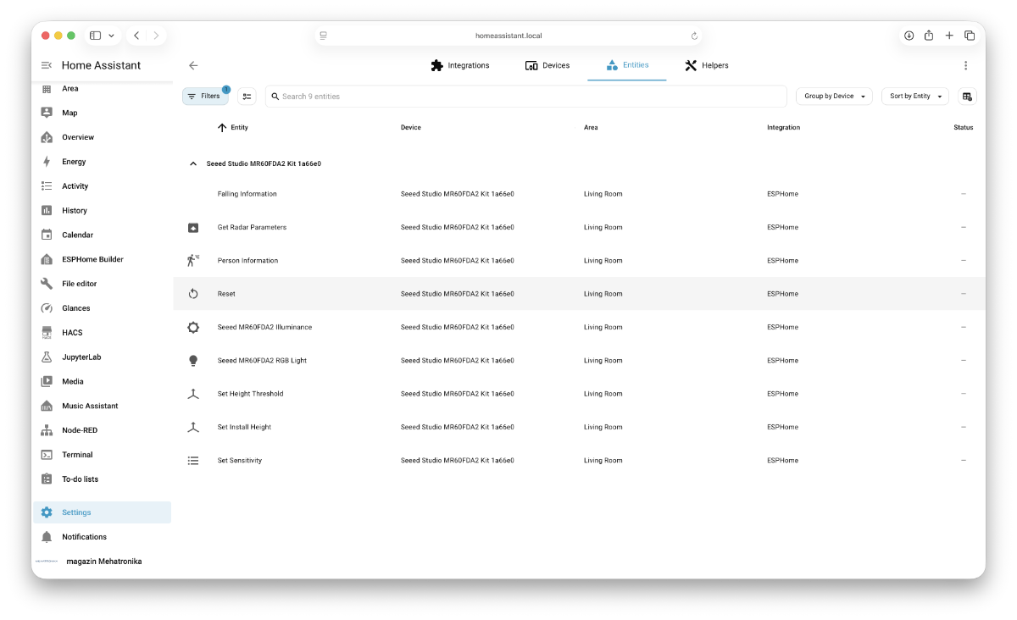Open the Get Radar Parameters entity

(579, 227)
